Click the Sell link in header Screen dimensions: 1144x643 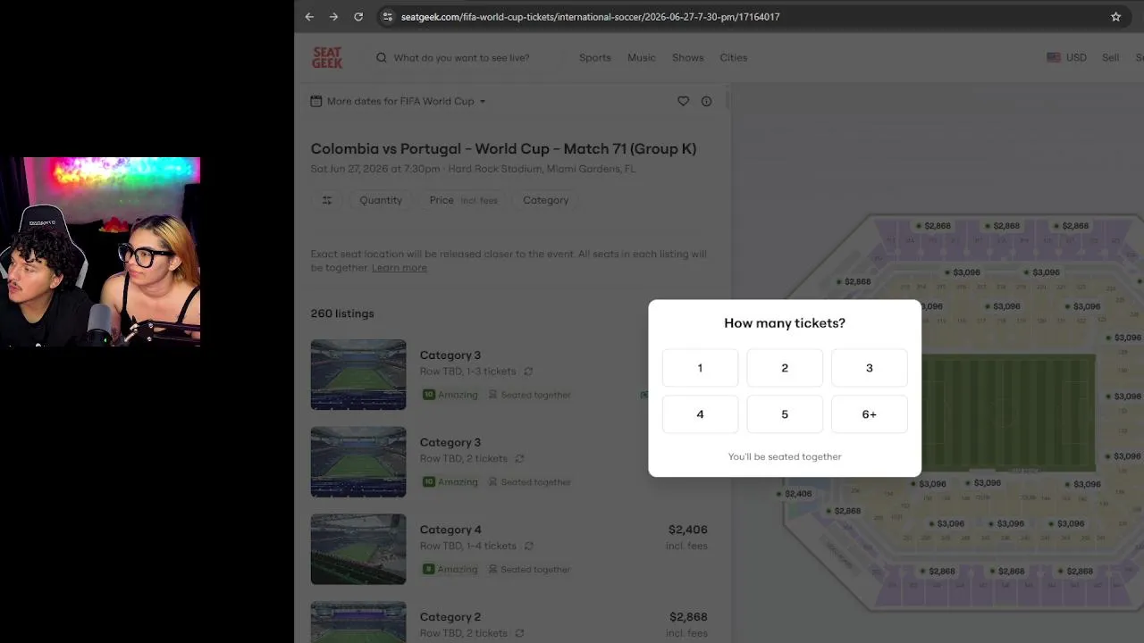point(1110,57)
